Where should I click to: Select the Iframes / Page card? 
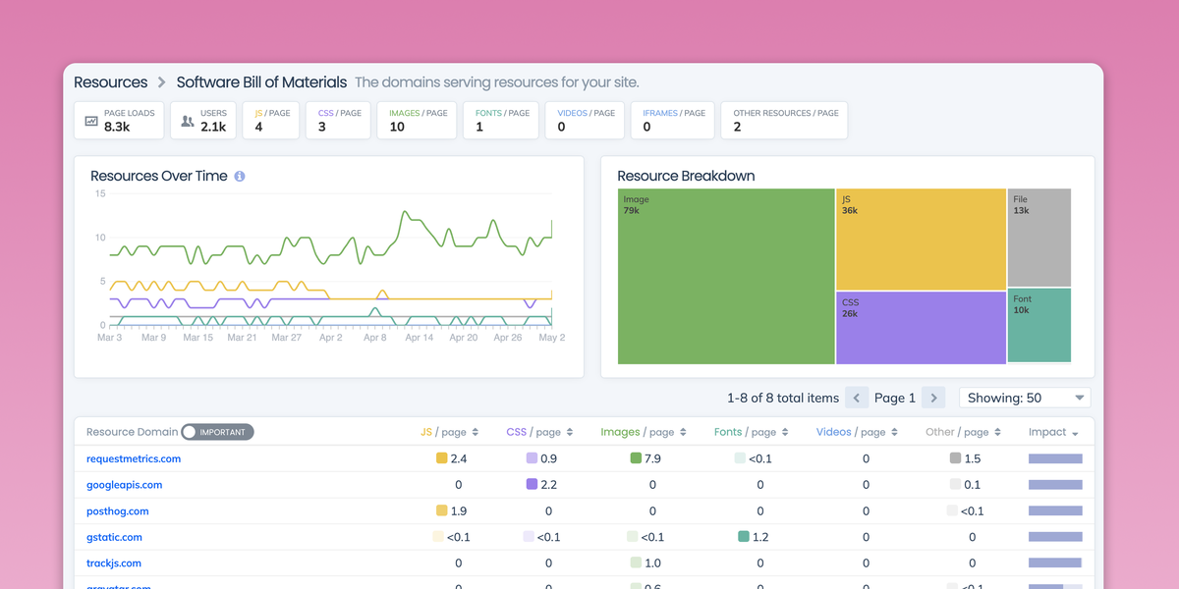(x=673, y=121)
